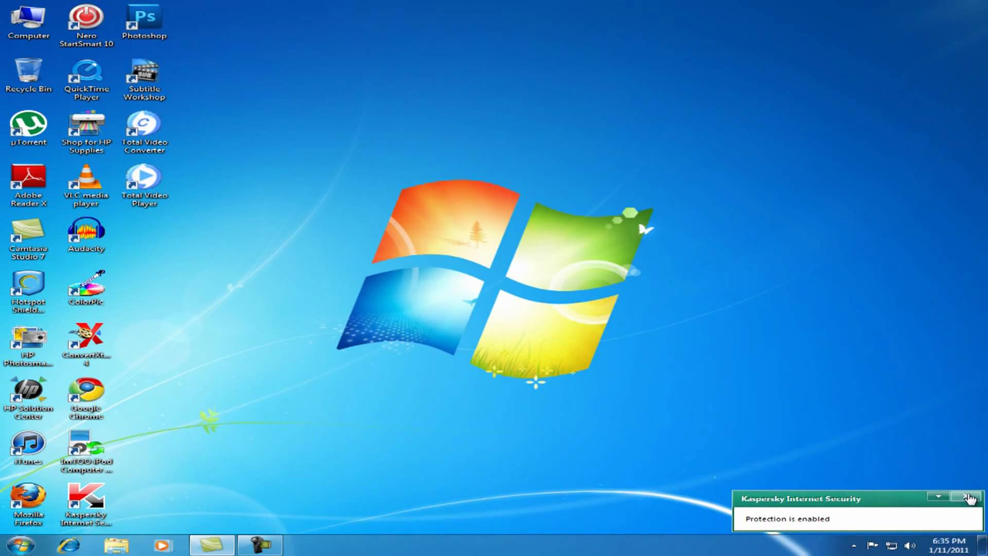Launch iTunes application
Image resolution: width=988 pixels, height=556 pixels.
(x=28, y=445)
